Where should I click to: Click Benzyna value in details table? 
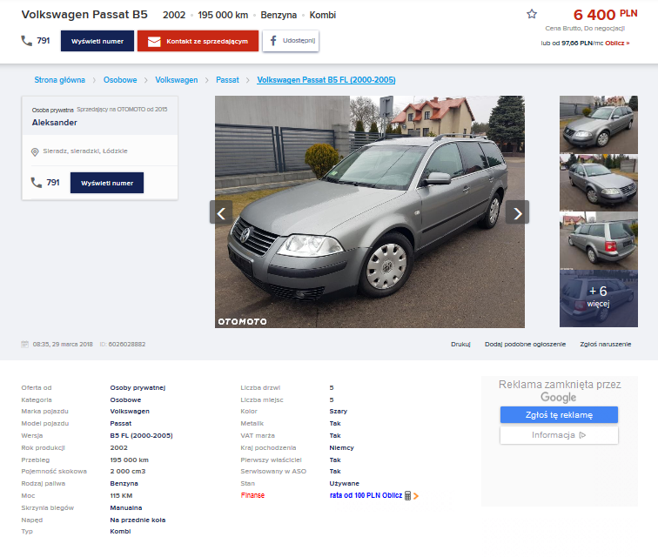(124, 484)
